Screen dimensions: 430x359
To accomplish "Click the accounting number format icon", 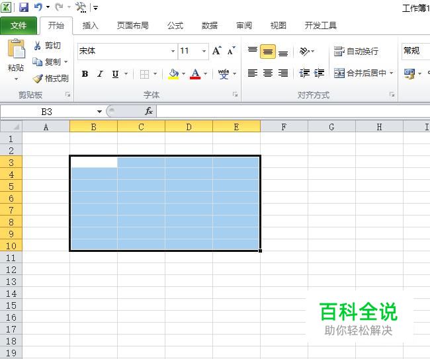I will tap(409, 74).
